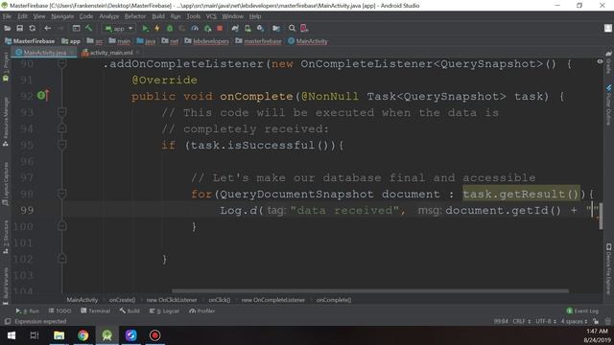Click the green hammer Make Project icon

click(x=89, y=28)
